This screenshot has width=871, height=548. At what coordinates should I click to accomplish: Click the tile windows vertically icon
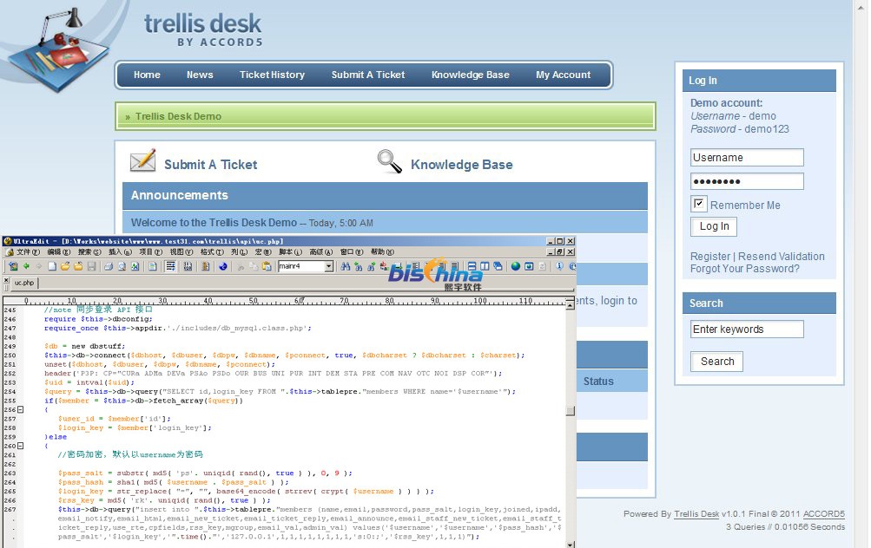coord(485,266)
